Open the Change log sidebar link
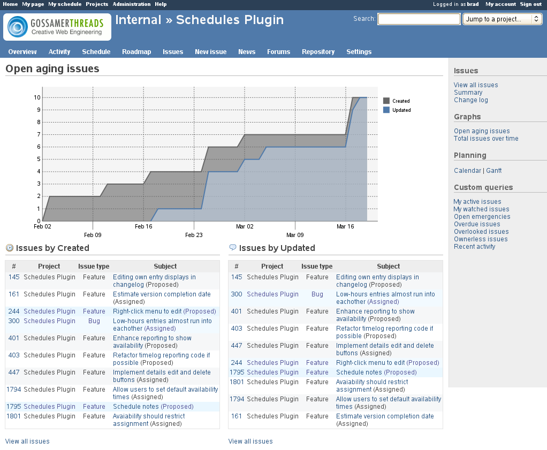The width and height of the screenshot is (547, 450). (x=471, y=100)
